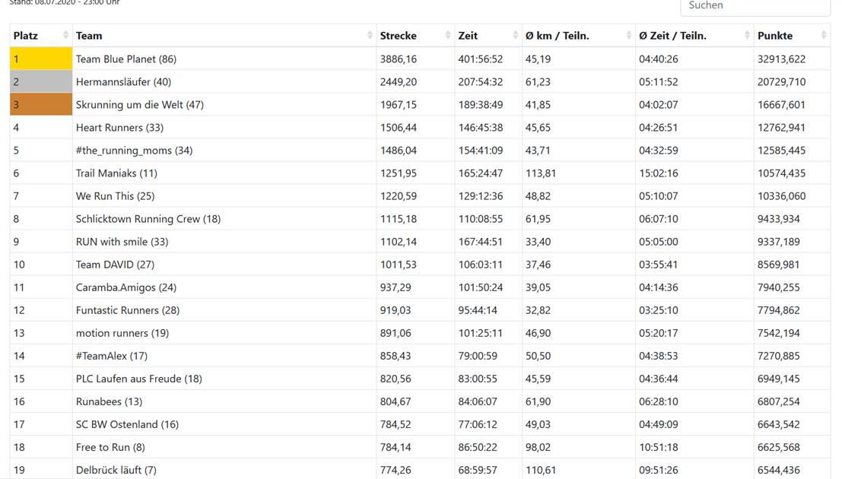Sort by Platz column sort arrows
842x479 pixels.
(x=65, y=36)
